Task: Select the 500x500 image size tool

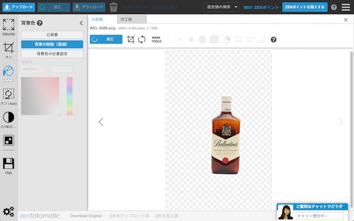Action: pyautogui.click(x=9, y=27)
